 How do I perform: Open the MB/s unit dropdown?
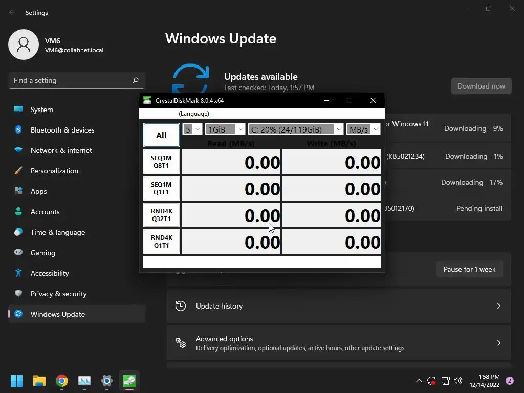tap(363, 129)
